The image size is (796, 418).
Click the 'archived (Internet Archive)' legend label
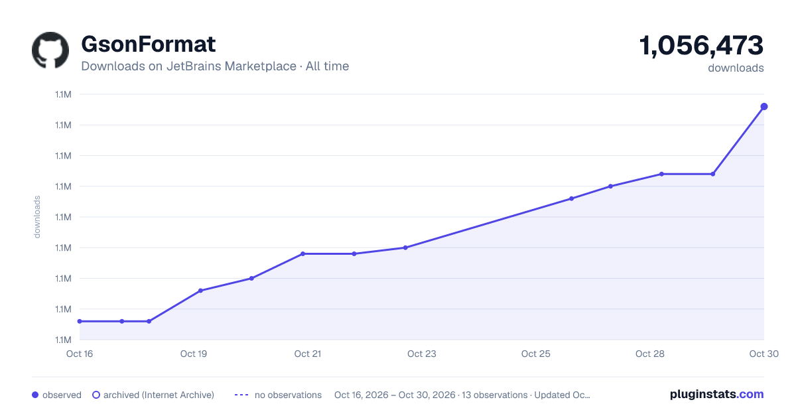tap(159, 395)
